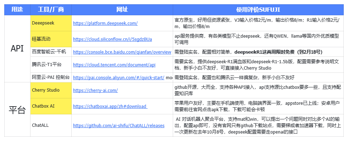The width and height of the screenshot is (348, 141).
Task: Select the ChatALL tool name cell
Action: (51, 125)
